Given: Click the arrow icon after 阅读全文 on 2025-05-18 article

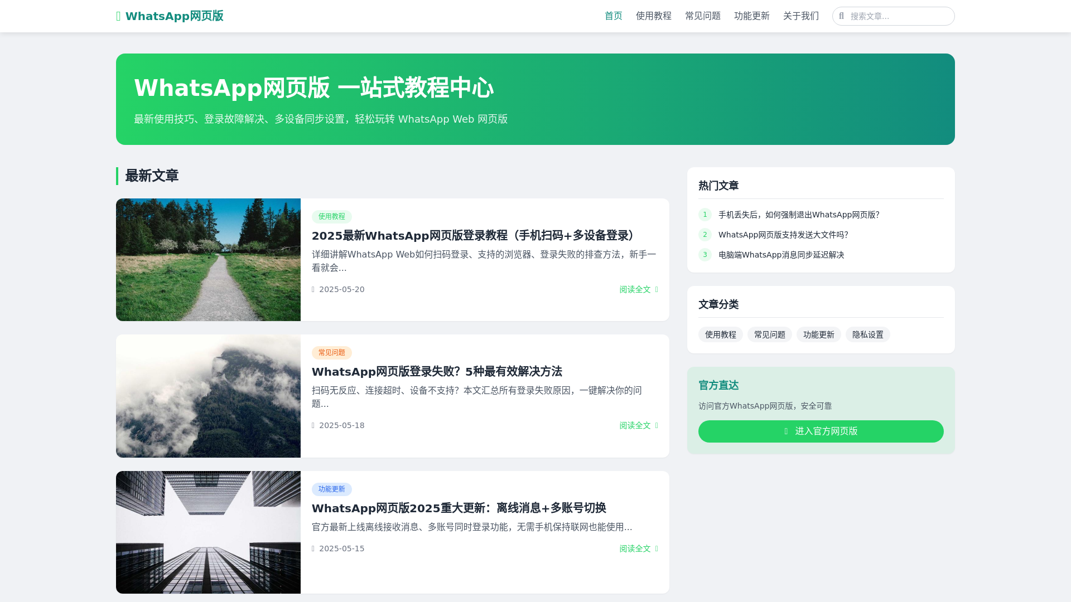Looking at the screenshot, I should [657, 425].
